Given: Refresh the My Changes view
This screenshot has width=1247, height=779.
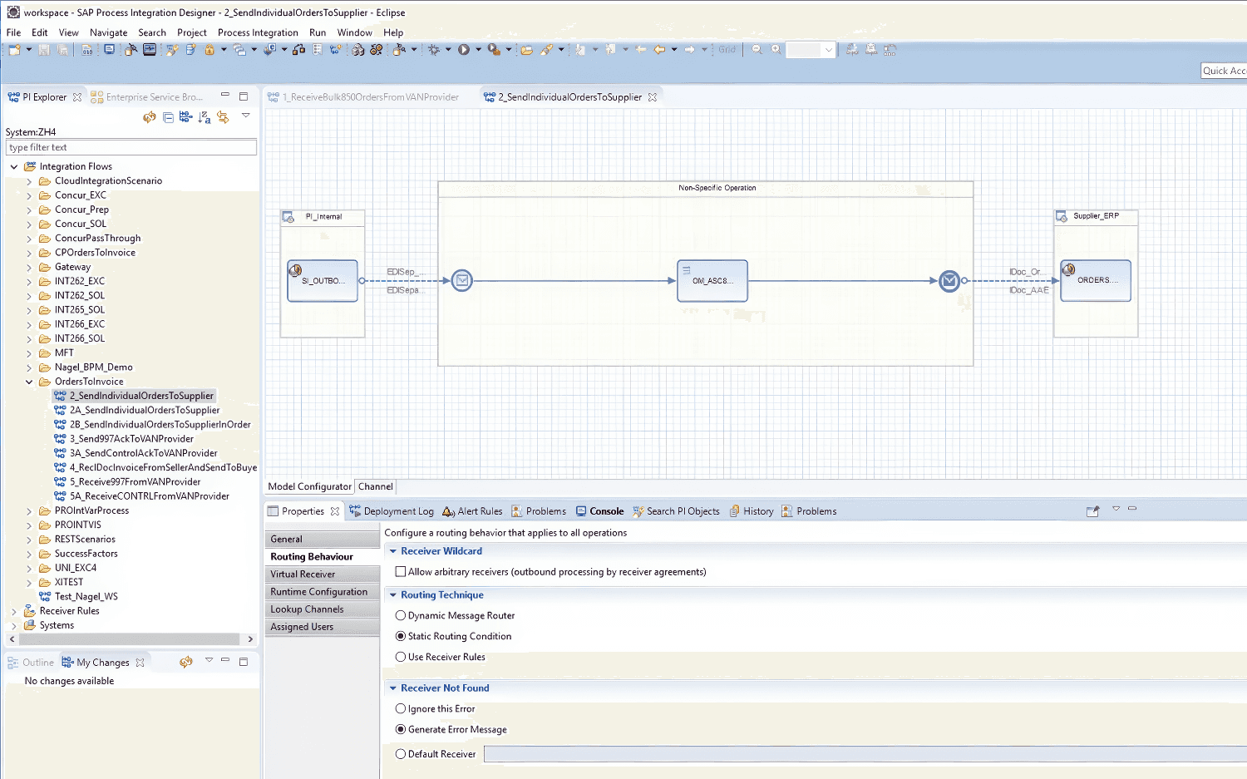Looking at the screenshot, I should pyautogui.click(x=186, y=662).
